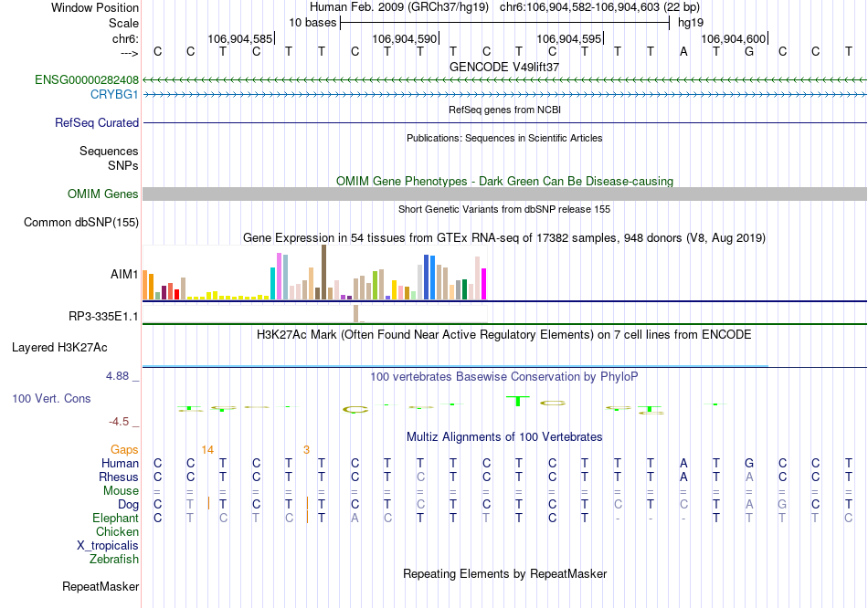This screenshot has height=608, width=868.
Task: Open the OMIM Gene Phenotypes track title
Action: 504,182
